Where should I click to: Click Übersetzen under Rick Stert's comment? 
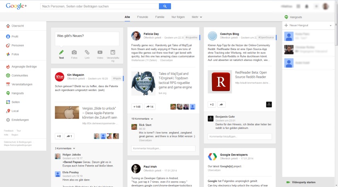pyautogui.click(x=145, y=140)
